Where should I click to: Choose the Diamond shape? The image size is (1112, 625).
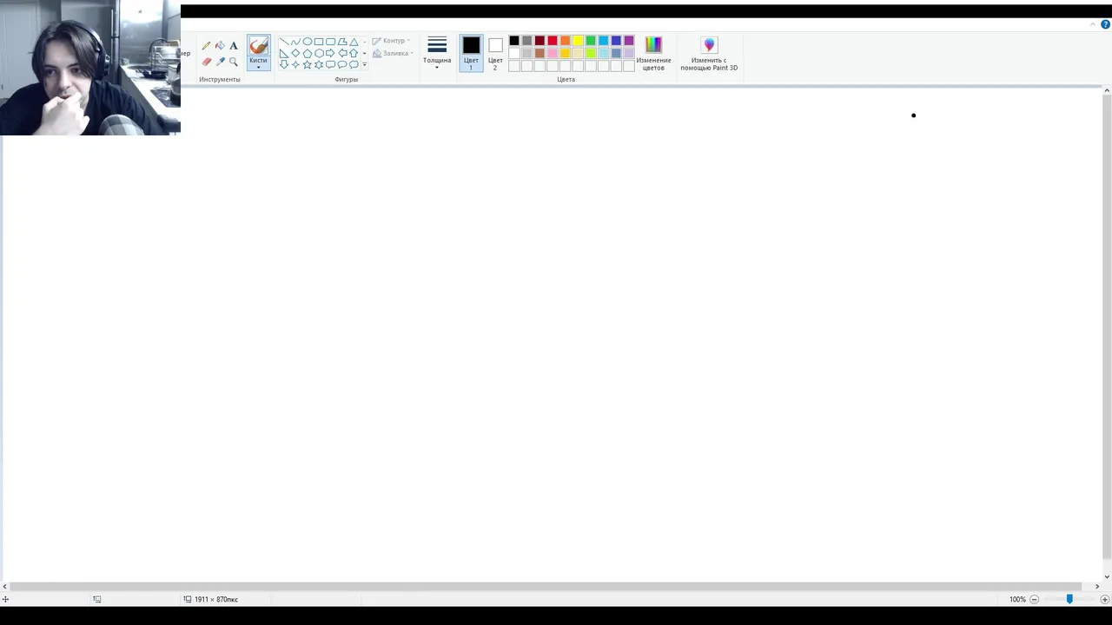[x=295, y=53]
